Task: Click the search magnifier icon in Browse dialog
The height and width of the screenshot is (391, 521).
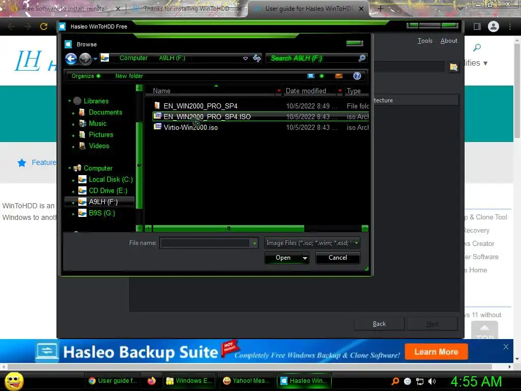Action: pos(362,58)
